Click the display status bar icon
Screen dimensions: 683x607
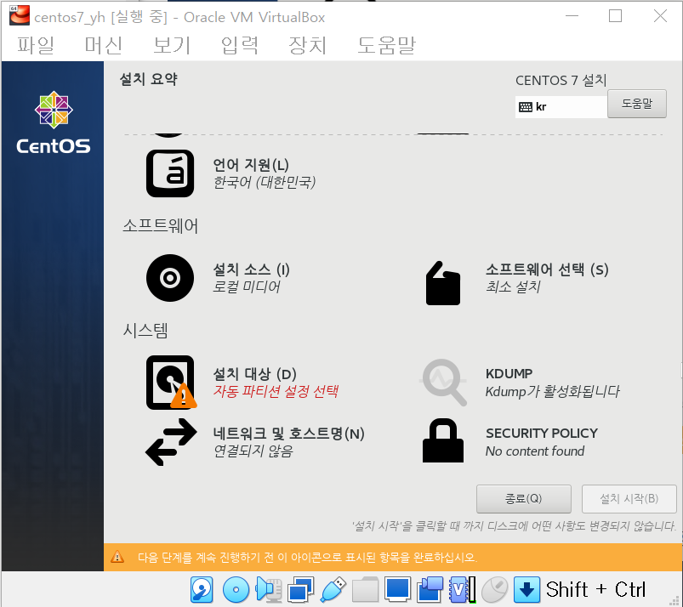[x=397, y=590]
